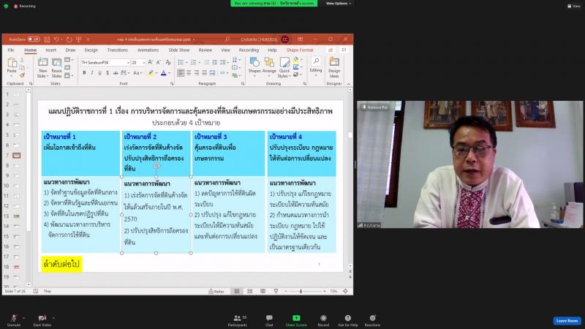Pick the font color A button
The image size is (585, 329).
(163, 73)
